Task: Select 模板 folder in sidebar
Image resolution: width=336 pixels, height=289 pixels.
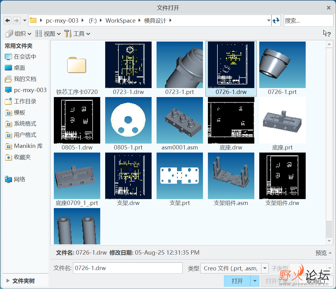Action: [15, 113]
